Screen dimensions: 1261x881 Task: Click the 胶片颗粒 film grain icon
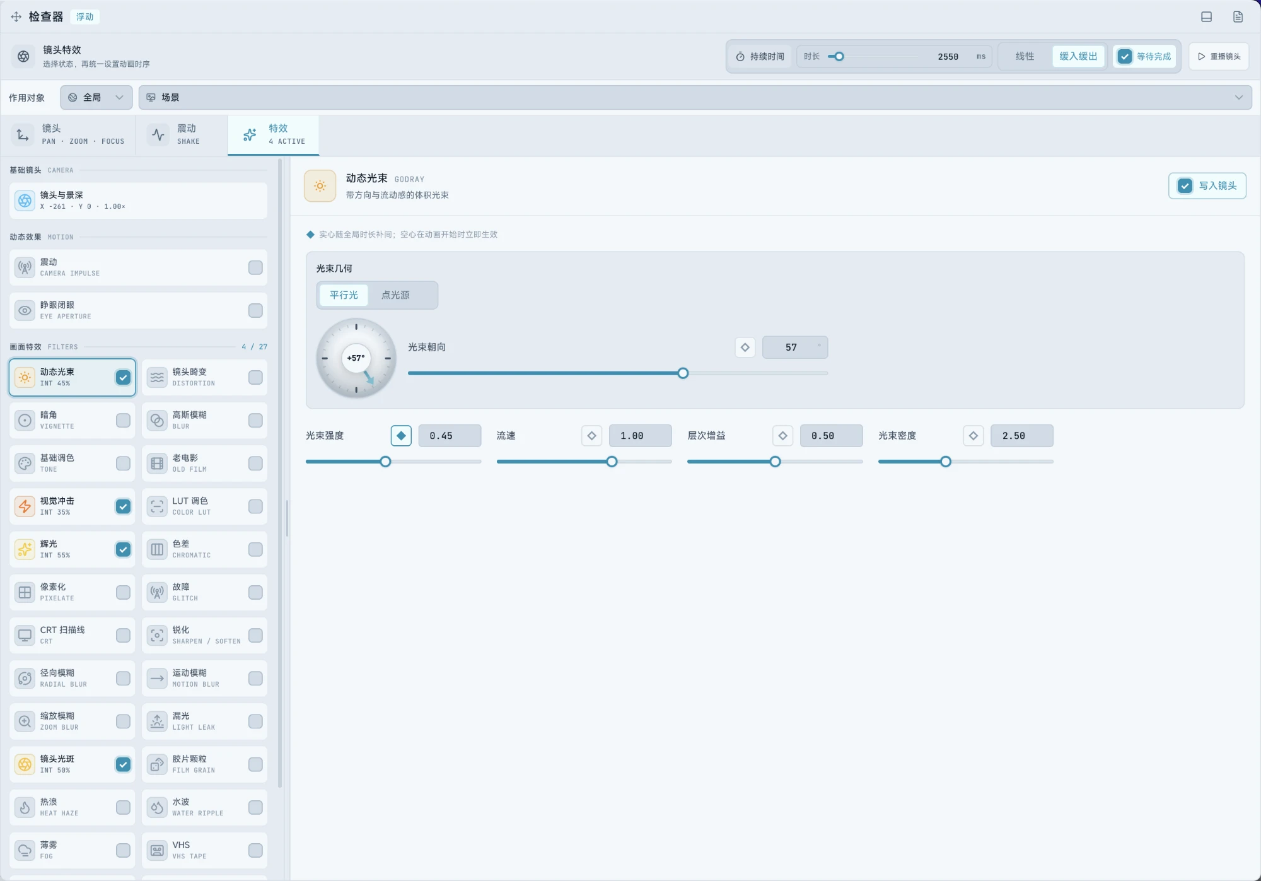click(x=157, y=764)
